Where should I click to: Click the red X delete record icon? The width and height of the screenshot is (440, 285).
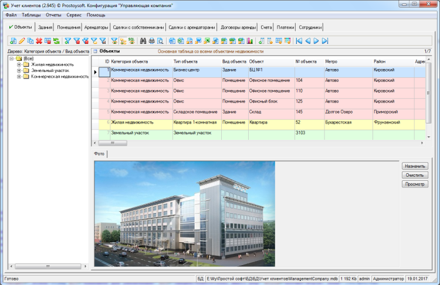point(39,41)
